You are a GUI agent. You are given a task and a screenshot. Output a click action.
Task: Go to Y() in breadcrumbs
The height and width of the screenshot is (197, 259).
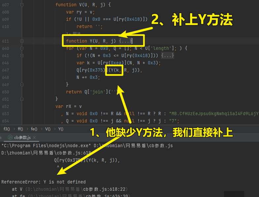tap(61, 129)
